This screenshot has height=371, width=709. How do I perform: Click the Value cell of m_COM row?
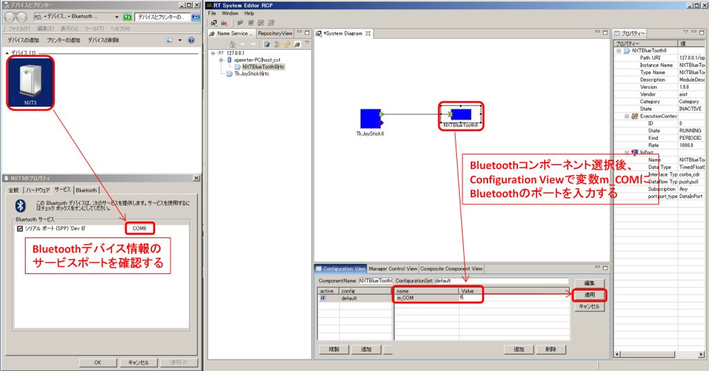[x=514, y=298]
